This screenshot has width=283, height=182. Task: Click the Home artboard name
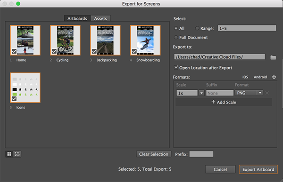tap(21, 60)
